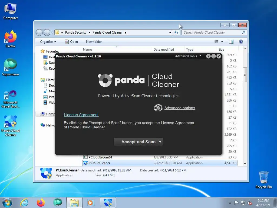Open the Organize menu in Explorer

coord(48,42)
